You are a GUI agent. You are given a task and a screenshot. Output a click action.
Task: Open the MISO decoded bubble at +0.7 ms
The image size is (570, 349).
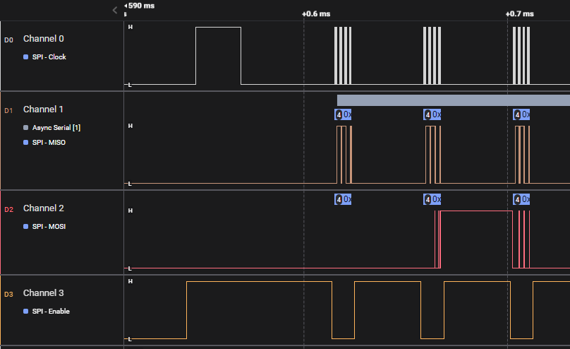click(521, 114)
